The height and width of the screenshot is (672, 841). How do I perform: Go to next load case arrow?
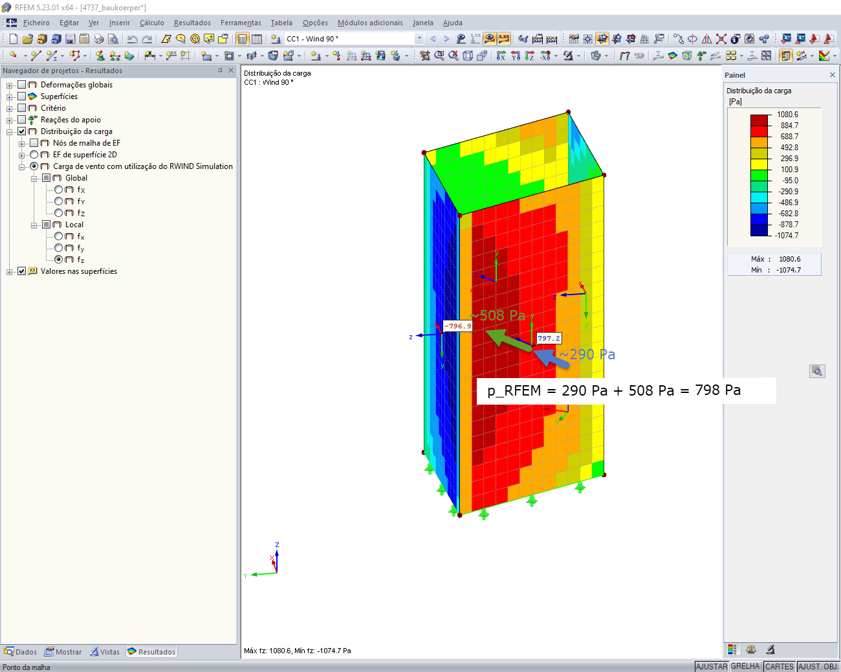point(446,39)
